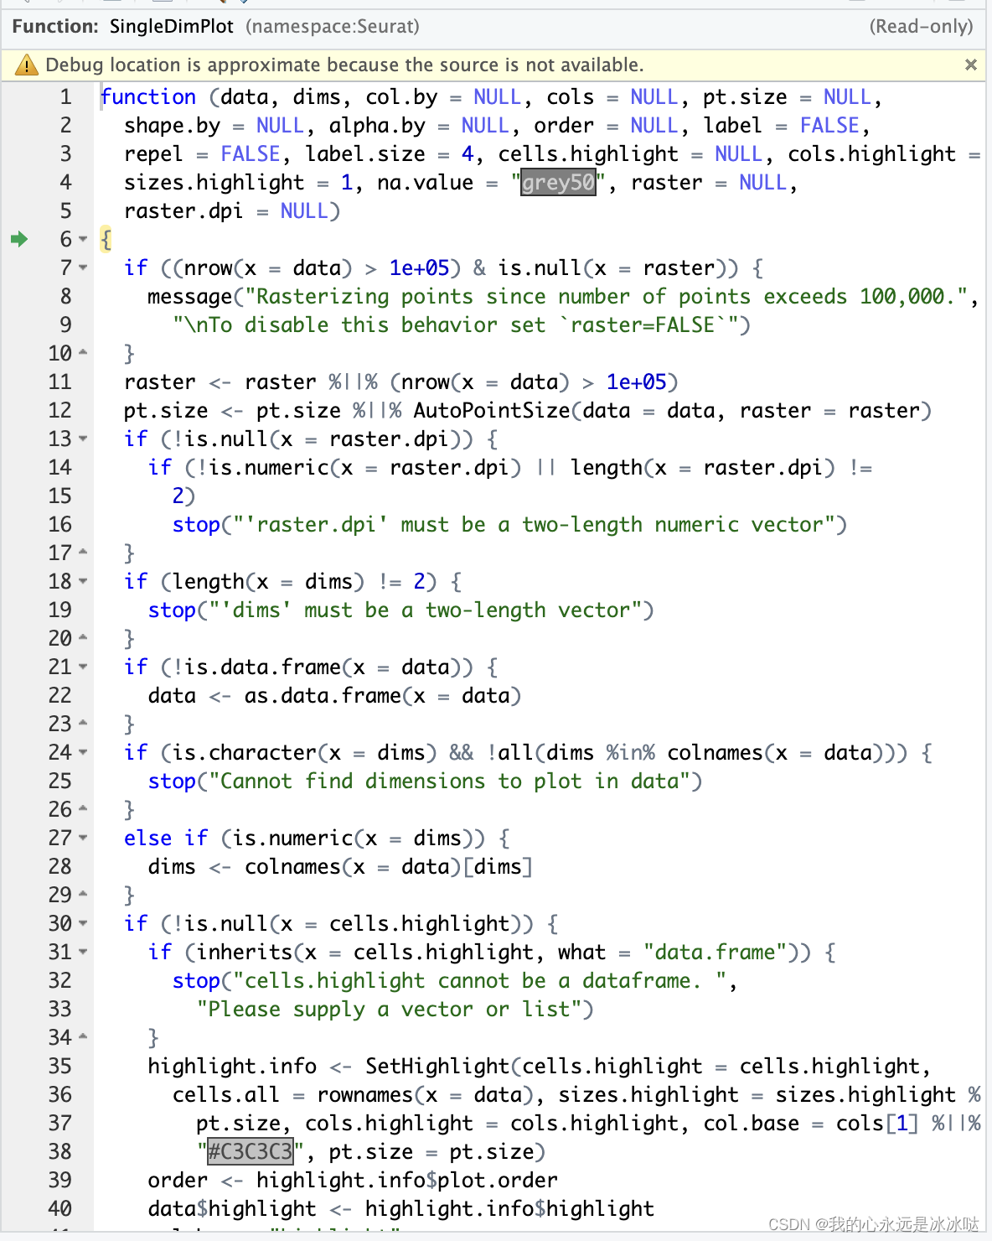Click the fold end marker at line 23
This screenshot has height=1241, width=992.
(83, 724)
